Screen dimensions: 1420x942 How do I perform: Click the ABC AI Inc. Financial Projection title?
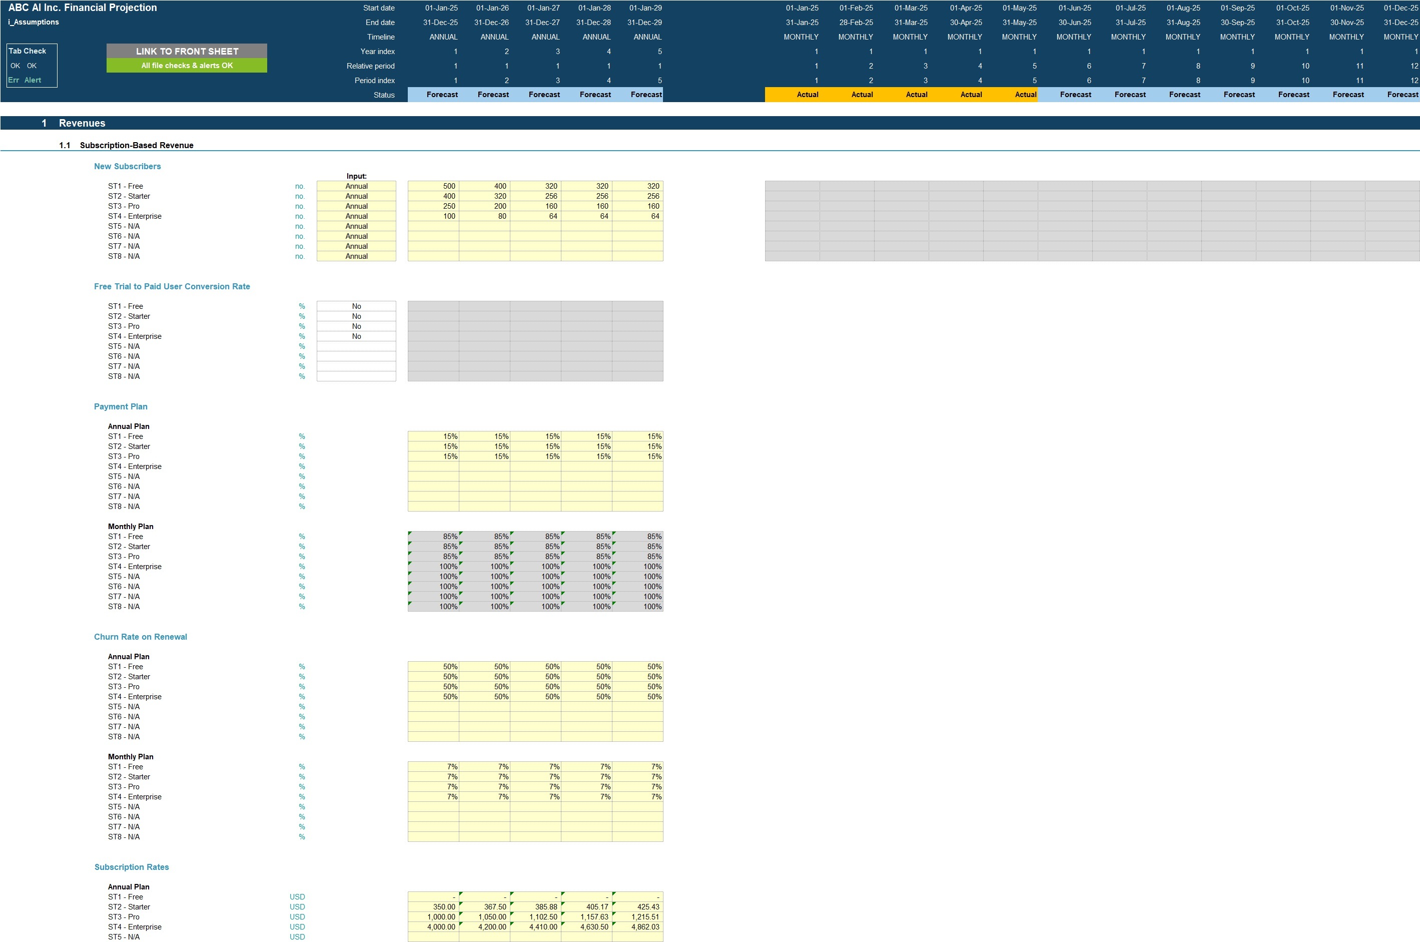pyautogui.click(x=82, y=8)
